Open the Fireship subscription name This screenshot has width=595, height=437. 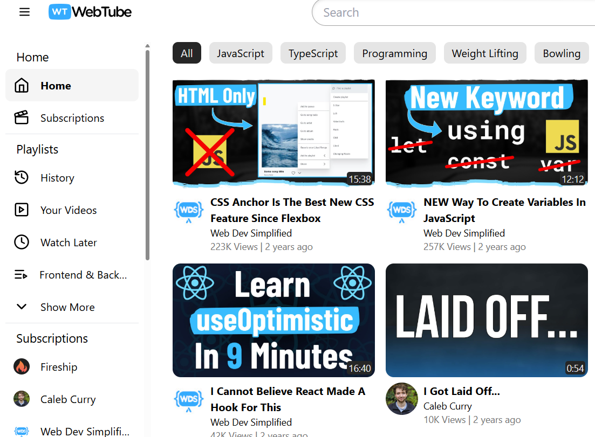[x=59, y=367]
